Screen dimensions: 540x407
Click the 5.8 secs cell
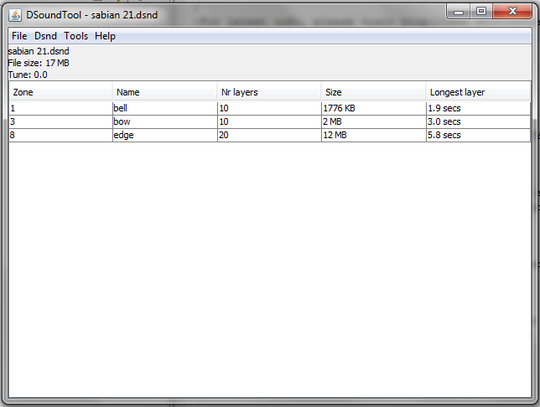[x=478, y=135]
